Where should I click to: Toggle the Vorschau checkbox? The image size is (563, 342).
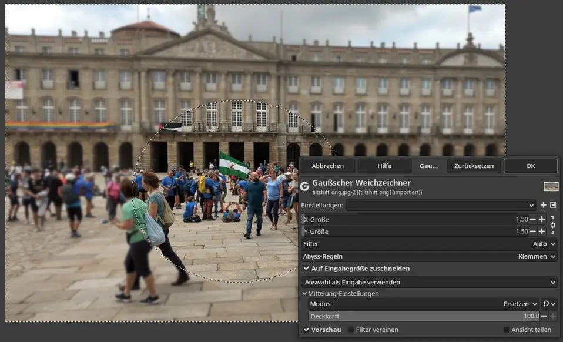(307, 330)
